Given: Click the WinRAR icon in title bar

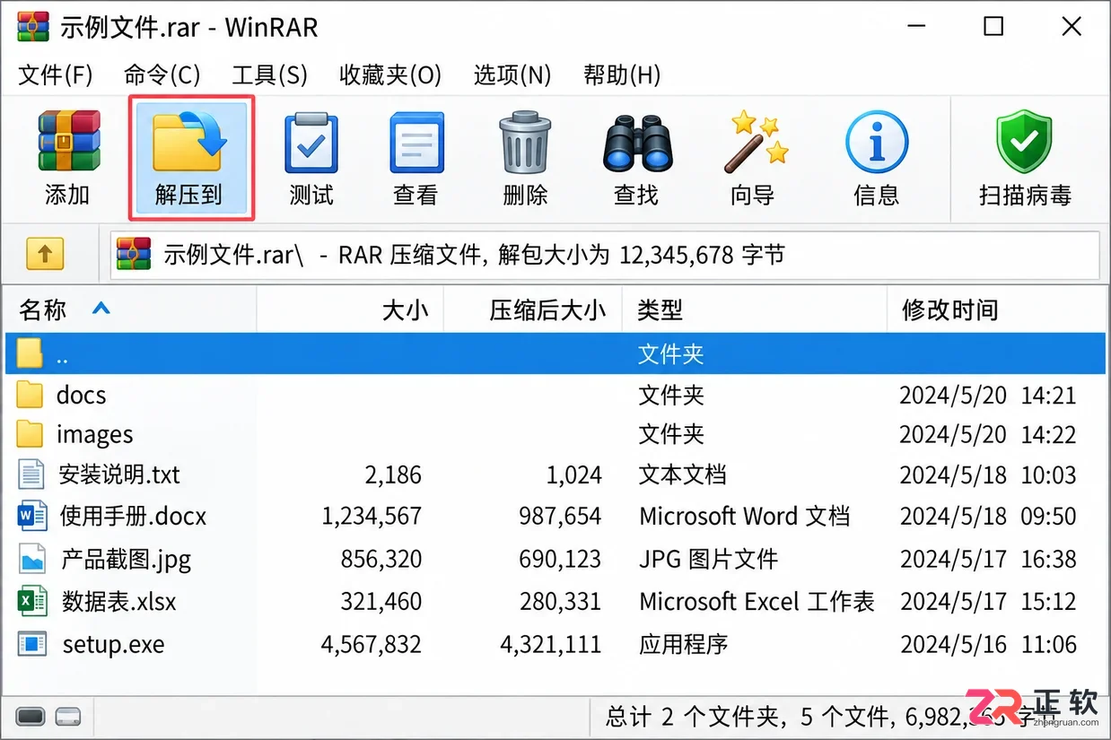Looking at the screenshot, I should point(33,27).
